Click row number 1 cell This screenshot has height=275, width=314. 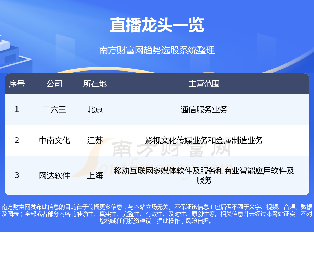(17, 109)
